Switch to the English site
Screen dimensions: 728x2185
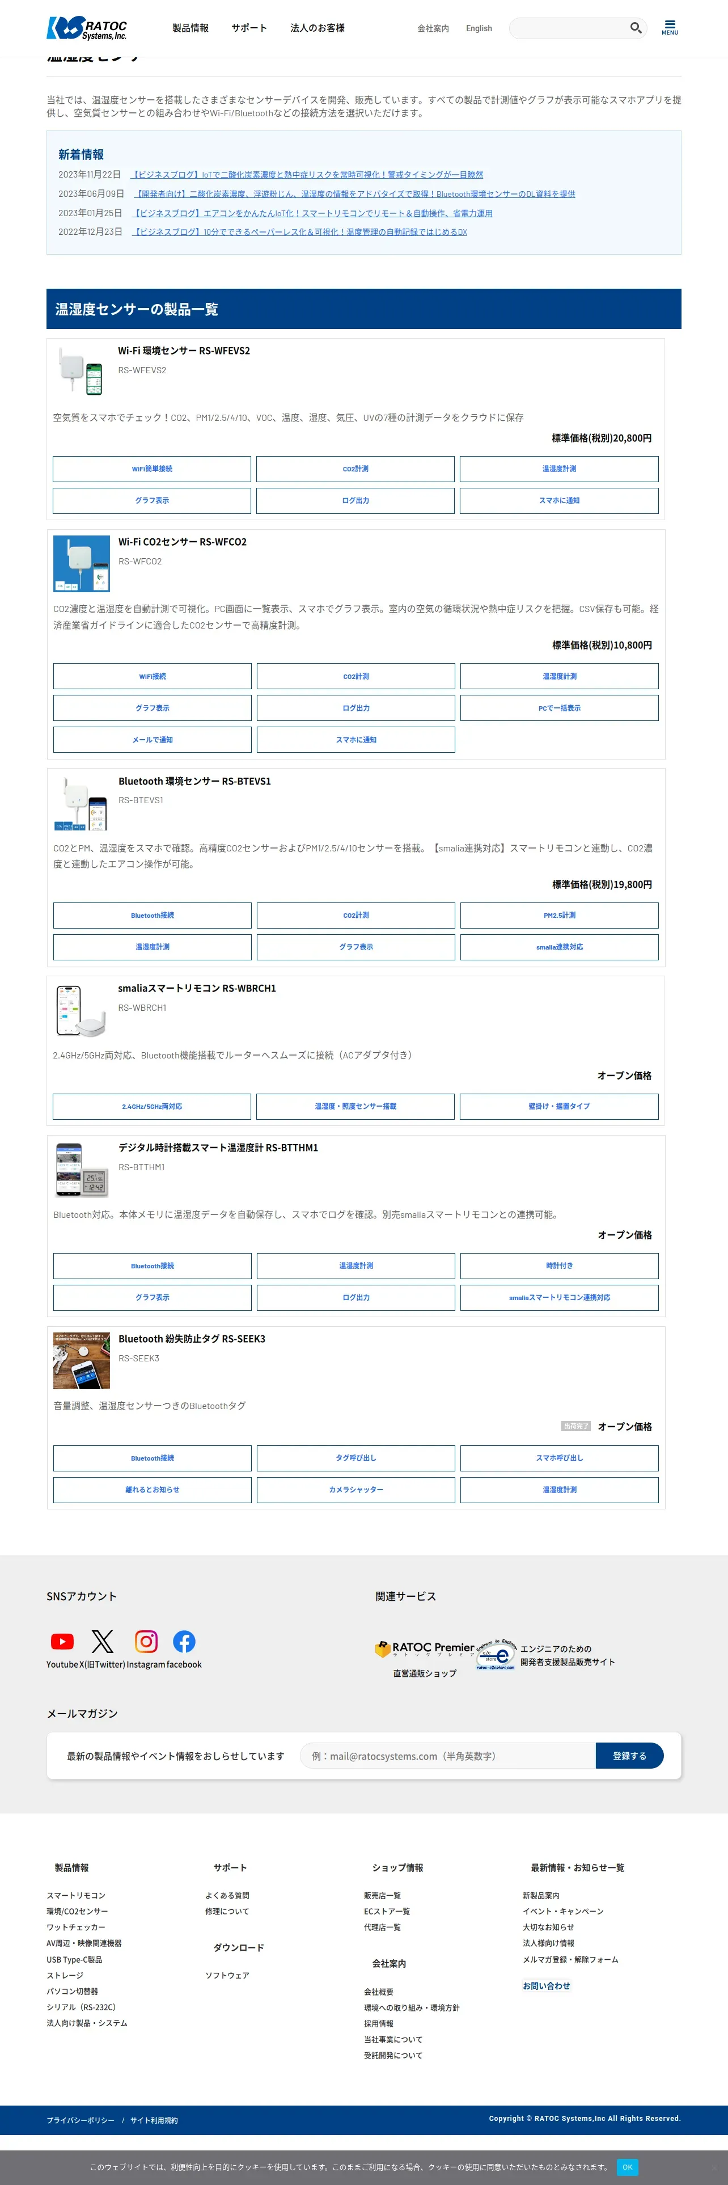click(x=479, y=29)
